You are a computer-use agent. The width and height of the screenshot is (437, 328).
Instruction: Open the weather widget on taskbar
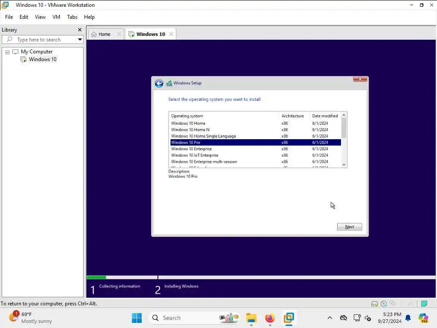(x=30, y=318)
